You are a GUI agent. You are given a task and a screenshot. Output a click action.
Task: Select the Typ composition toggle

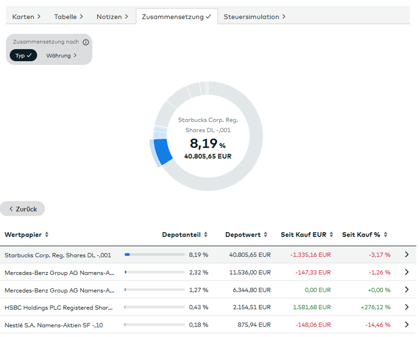(23, 55)
